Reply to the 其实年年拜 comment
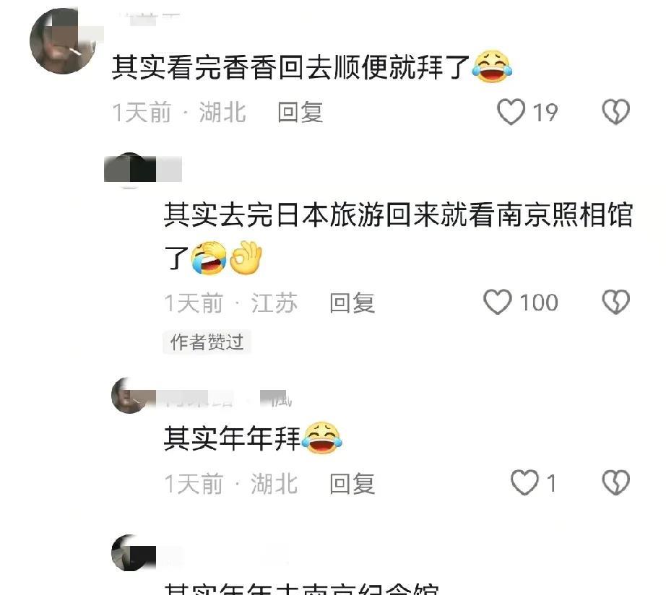The width and height of the screenshot is (666, 595). 352,484
